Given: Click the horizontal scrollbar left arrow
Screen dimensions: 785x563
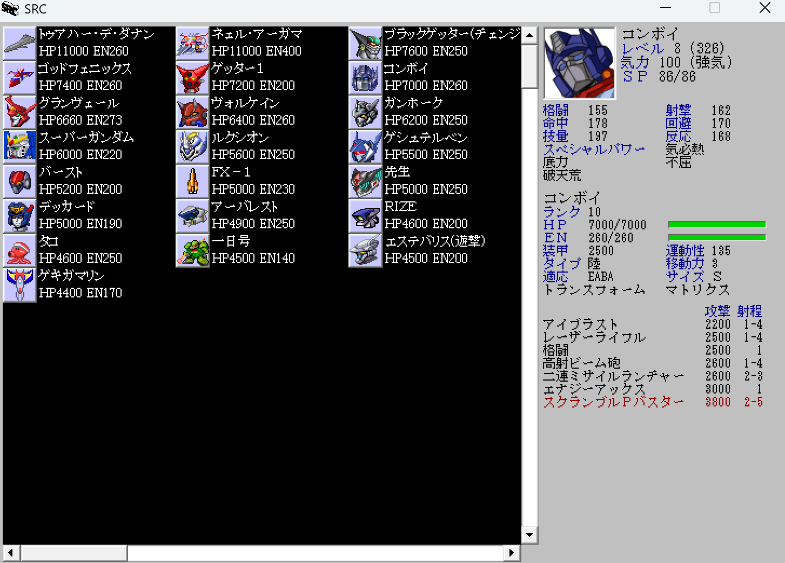Looking at the screenshot, I should (11, 553).
